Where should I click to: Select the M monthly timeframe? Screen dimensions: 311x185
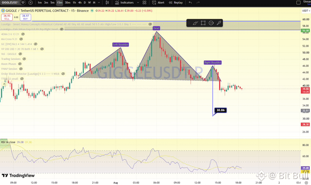click(94, 3)
